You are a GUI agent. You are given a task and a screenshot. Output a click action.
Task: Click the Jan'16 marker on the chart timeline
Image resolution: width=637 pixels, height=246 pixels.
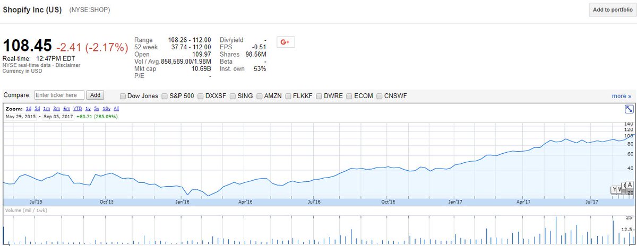(x=182, y=201)
